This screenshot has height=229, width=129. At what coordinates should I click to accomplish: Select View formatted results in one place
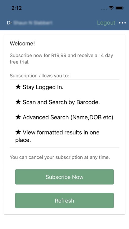57,136
